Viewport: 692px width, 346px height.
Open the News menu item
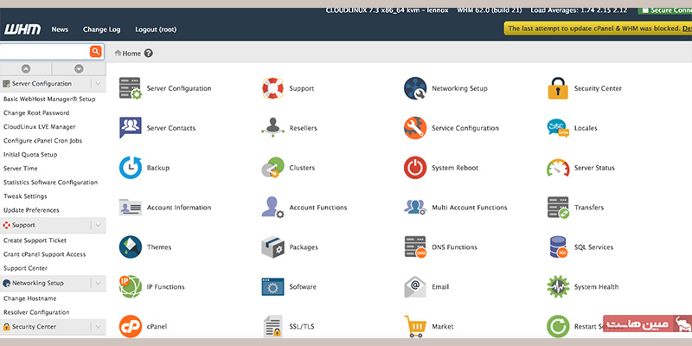click(60, 29)
